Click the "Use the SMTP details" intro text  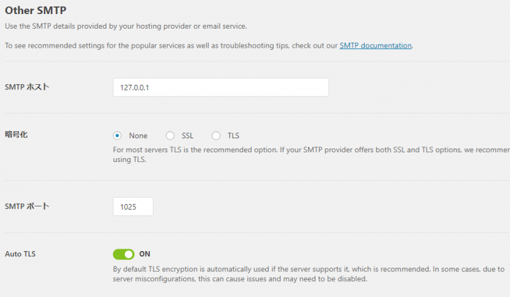tap(126, 26)
